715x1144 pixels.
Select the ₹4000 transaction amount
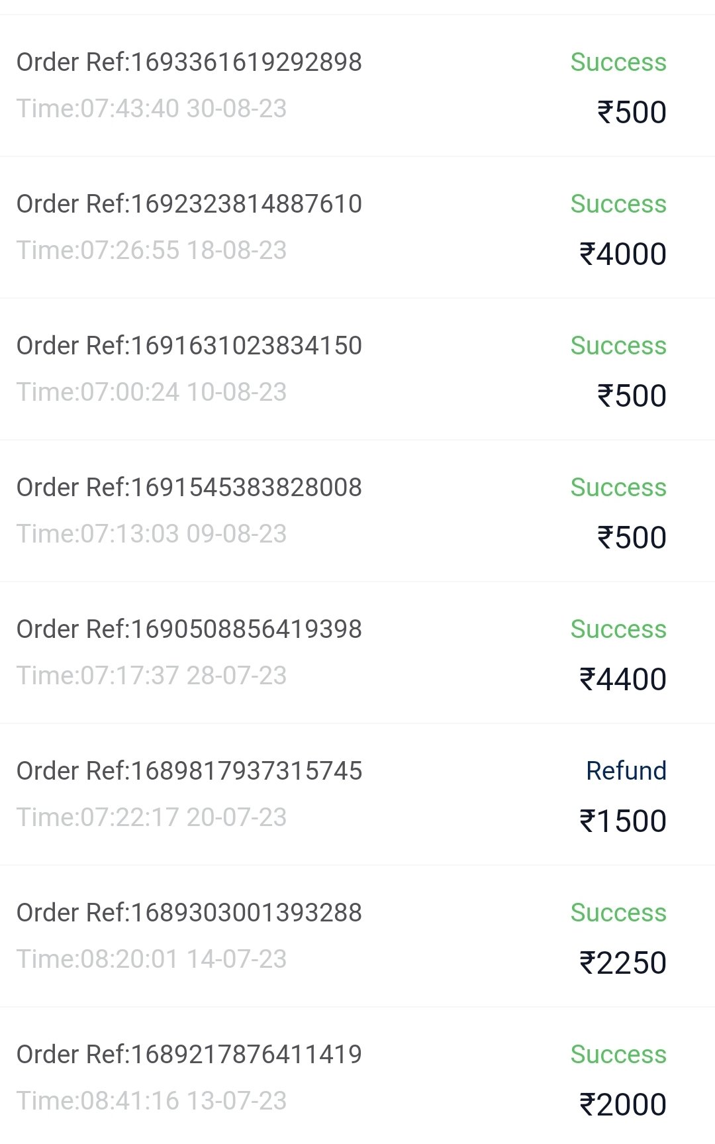(623, 254)
